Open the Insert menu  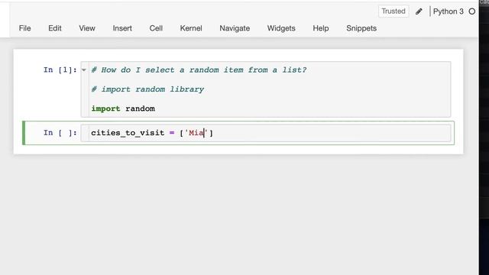pos(122,28)
